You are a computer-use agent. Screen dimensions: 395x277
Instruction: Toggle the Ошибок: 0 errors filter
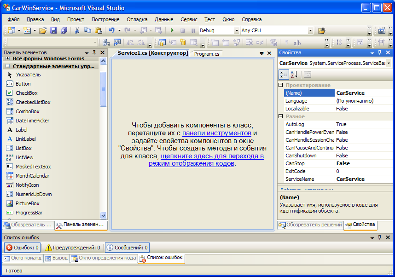[x=22, y=248]
